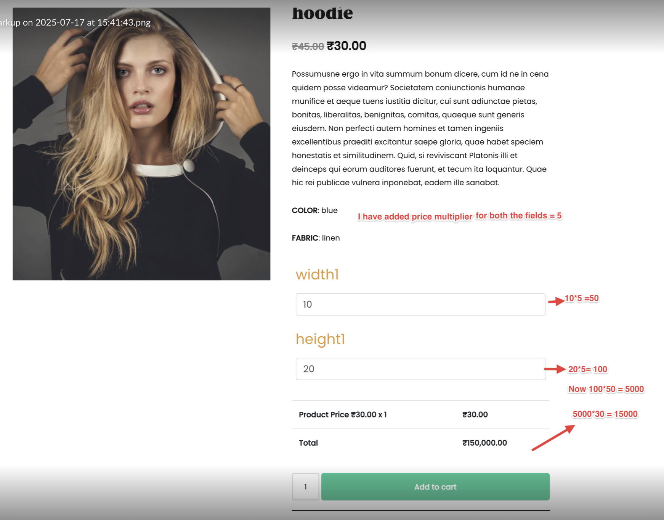The image size is (664, 520).
Task: Click the red arrow pointing to 5000*30
Action: (x=553, y=438)
